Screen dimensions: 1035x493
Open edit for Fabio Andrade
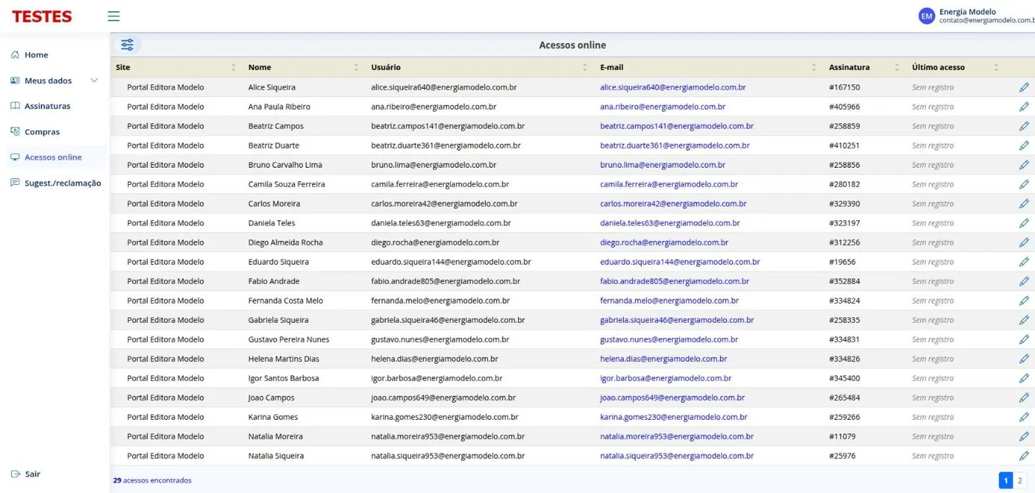click(1024, 281)
